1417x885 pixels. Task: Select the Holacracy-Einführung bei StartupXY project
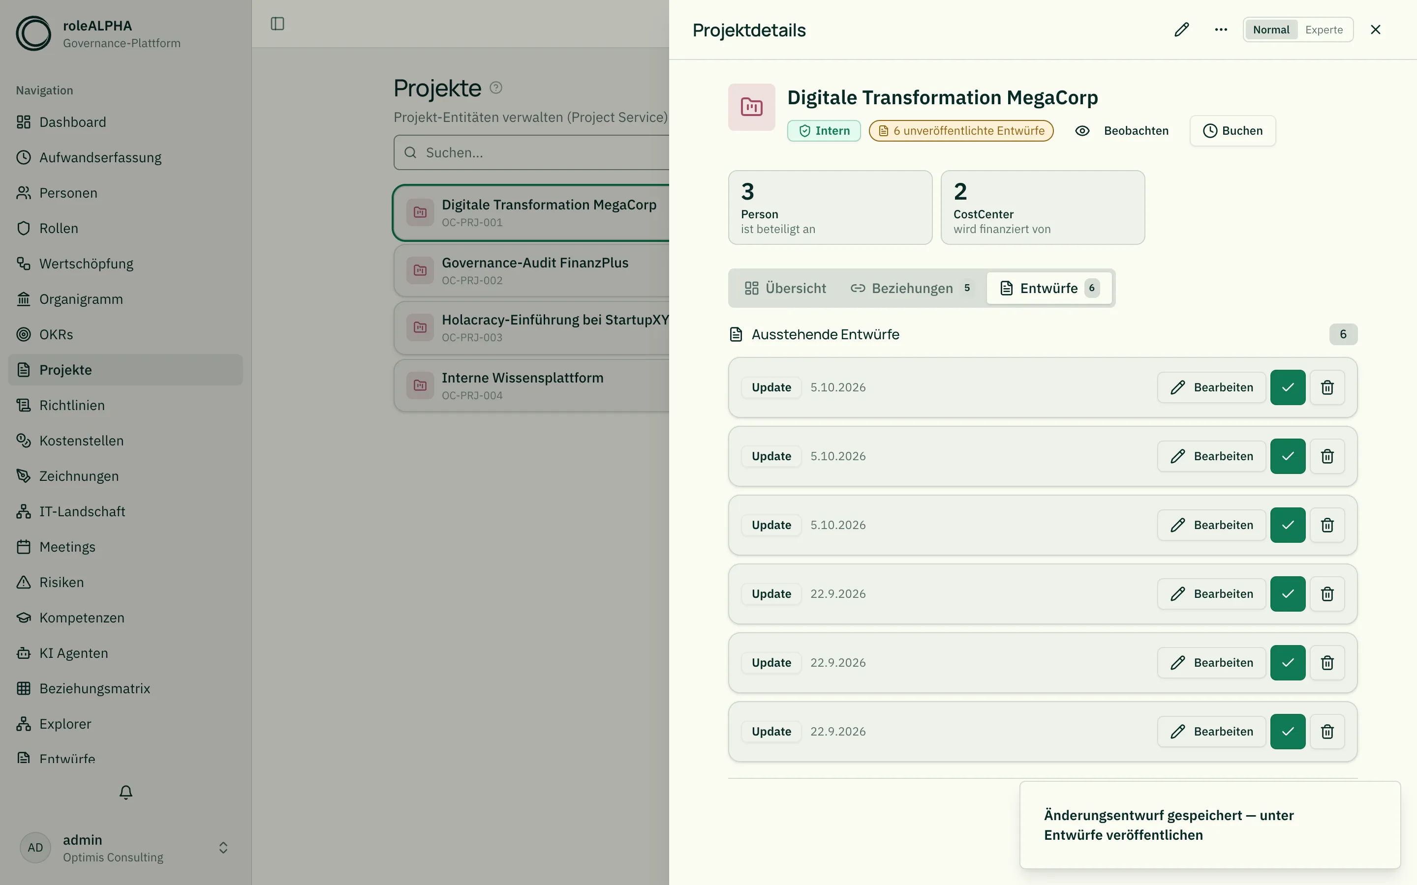click(532, 328)
